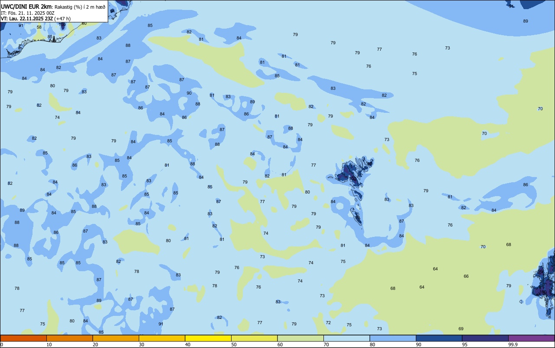This screenshot has height=348, width=555.
Task: Choose the 30–40 gold legend color segment
Action: click(x=162, y=338)
